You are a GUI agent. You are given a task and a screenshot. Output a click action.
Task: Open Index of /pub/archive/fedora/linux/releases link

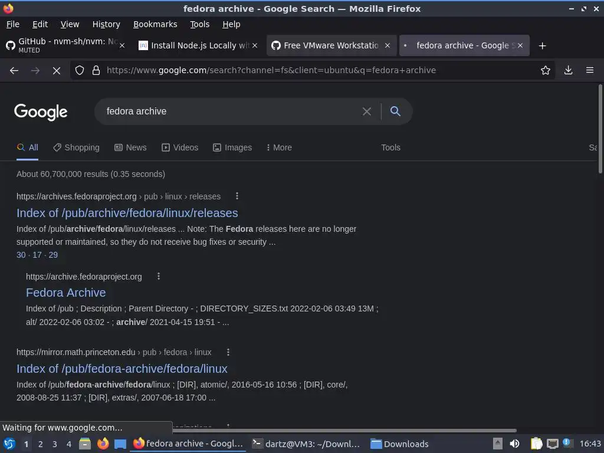click(127, 213)
